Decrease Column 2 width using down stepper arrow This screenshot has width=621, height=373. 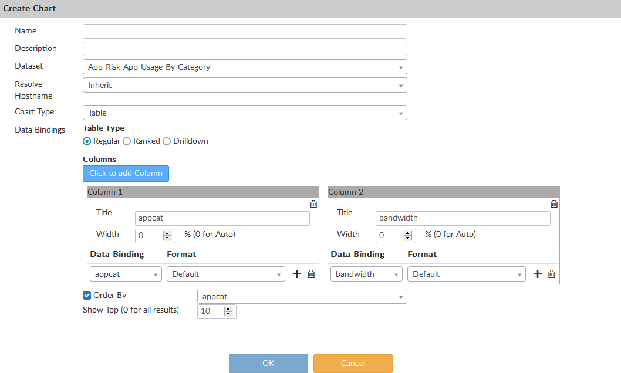408,238
